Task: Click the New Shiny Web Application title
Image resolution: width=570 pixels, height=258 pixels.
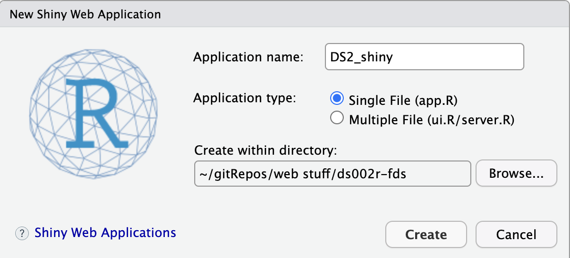Action: (x=86, y=14)
